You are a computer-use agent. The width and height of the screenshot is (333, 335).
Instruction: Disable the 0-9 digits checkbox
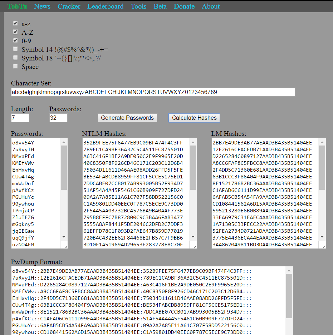(x=15, y=40)
